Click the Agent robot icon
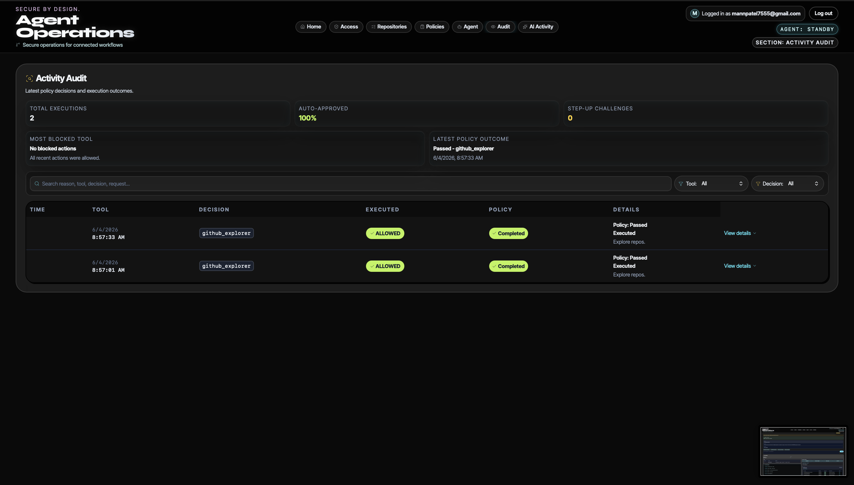The height and width of the screenshot is (485, 854). point(459,27)
